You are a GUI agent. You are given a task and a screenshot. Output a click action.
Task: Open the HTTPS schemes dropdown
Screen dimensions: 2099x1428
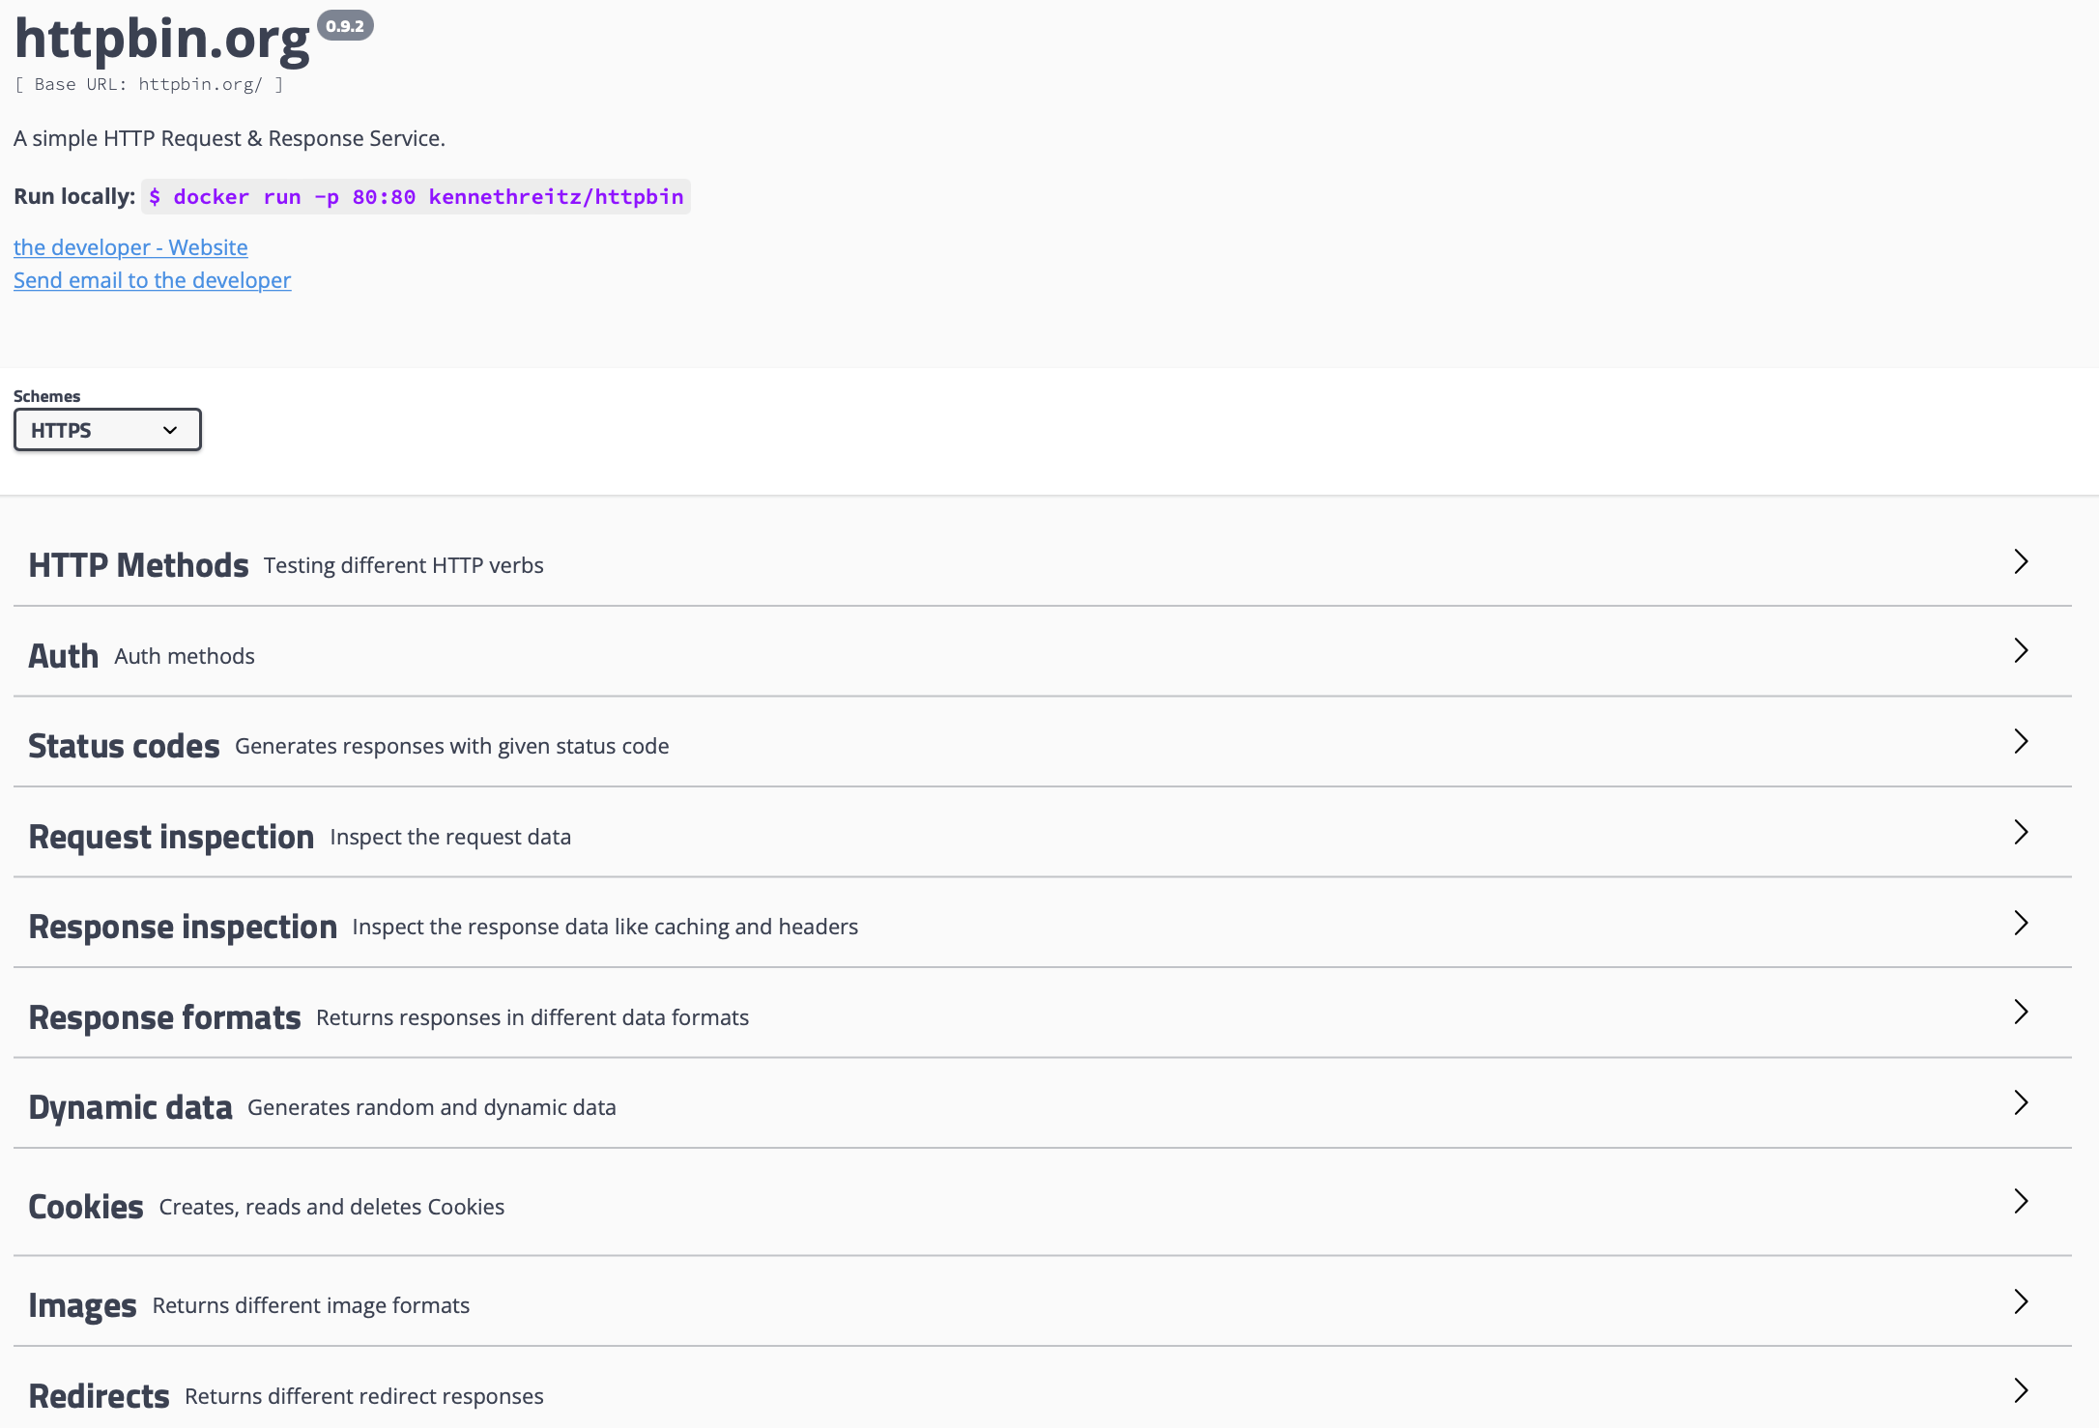tap(107, 430)
